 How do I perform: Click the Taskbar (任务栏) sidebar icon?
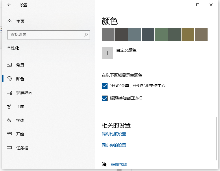(9, 148)
